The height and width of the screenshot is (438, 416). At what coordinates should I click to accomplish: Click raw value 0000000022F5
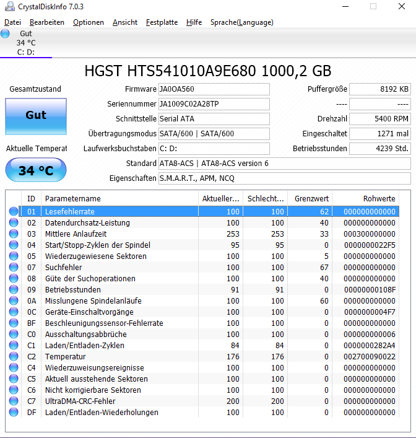tap(370, 245)
